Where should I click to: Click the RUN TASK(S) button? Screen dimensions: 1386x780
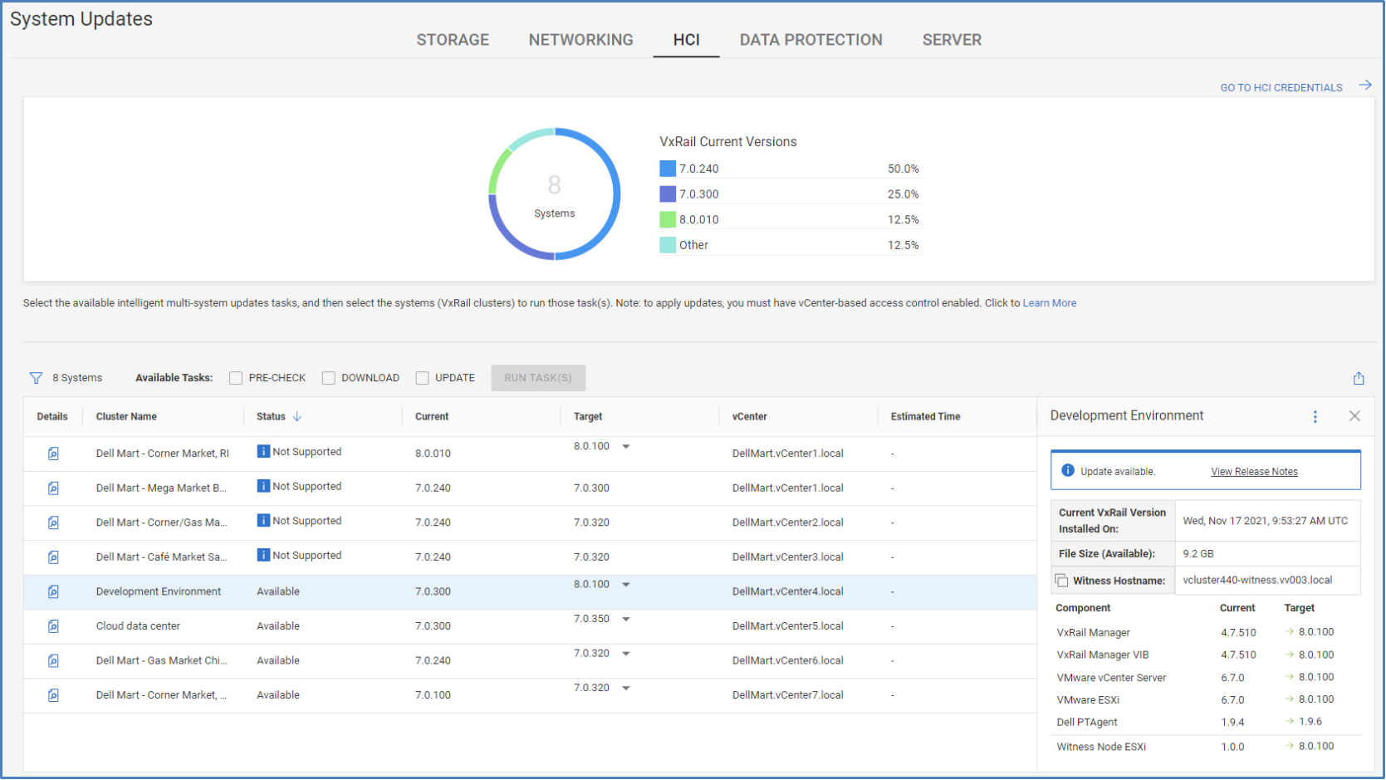[x=538, y=378]
